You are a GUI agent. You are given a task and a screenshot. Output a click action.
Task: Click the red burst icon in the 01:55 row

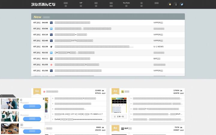[x=51, y=64]
